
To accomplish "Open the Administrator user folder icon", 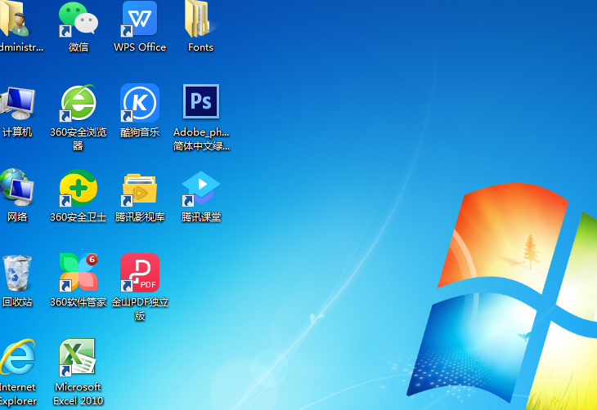I will [x=16, y=18].
